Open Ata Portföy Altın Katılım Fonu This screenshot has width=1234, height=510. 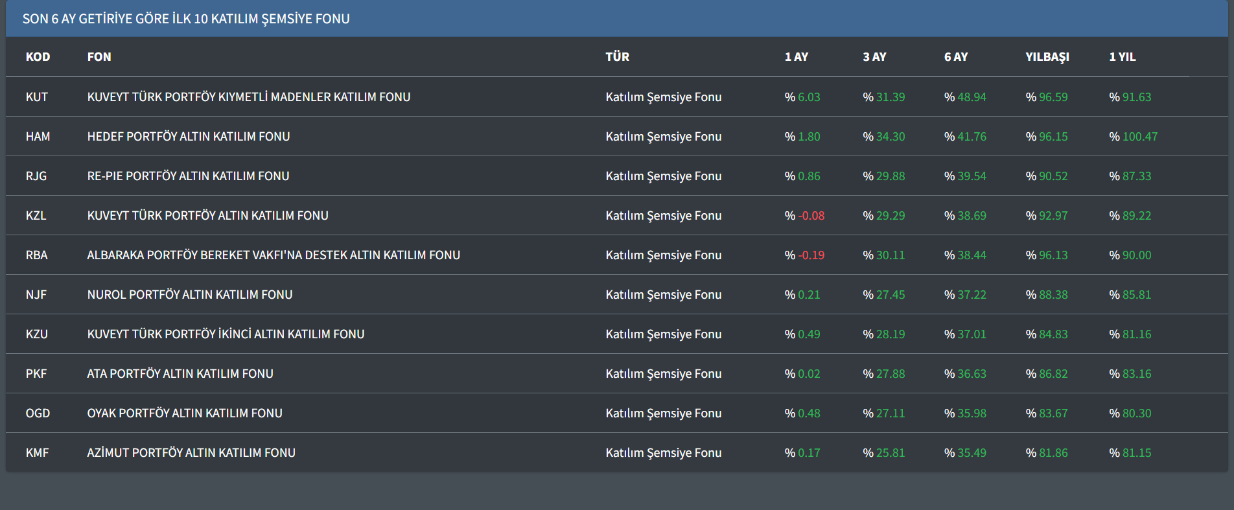click(180, 374)
